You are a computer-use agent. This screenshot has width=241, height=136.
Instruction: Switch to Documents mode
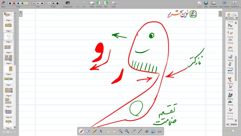[214, 3]
